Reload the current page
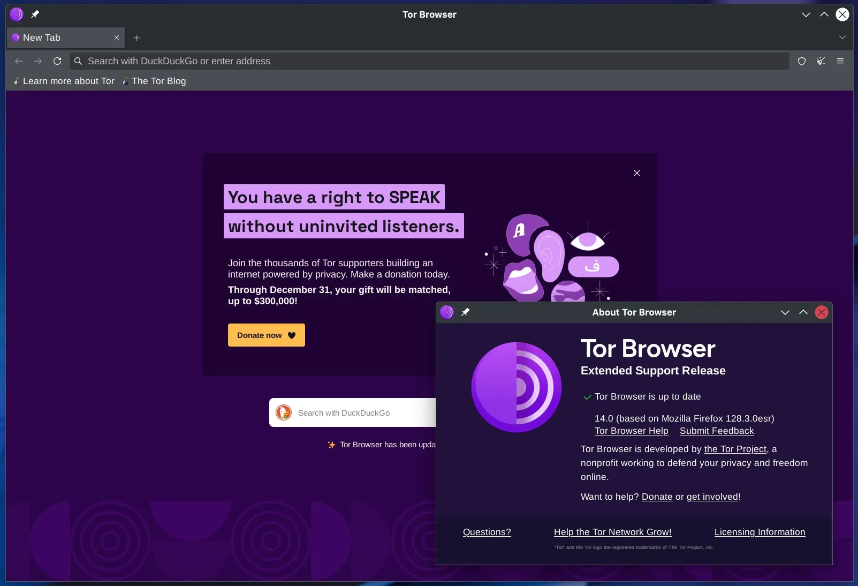Image resolution: width=858 pixels, height=586 pixels. point(57,61)
